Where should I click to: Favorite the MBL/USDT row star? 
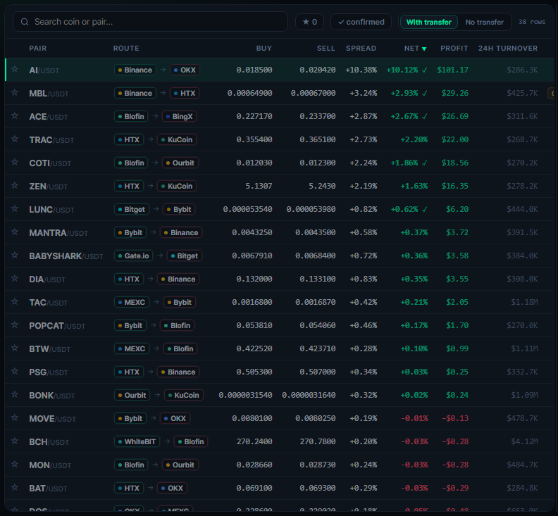15,92
